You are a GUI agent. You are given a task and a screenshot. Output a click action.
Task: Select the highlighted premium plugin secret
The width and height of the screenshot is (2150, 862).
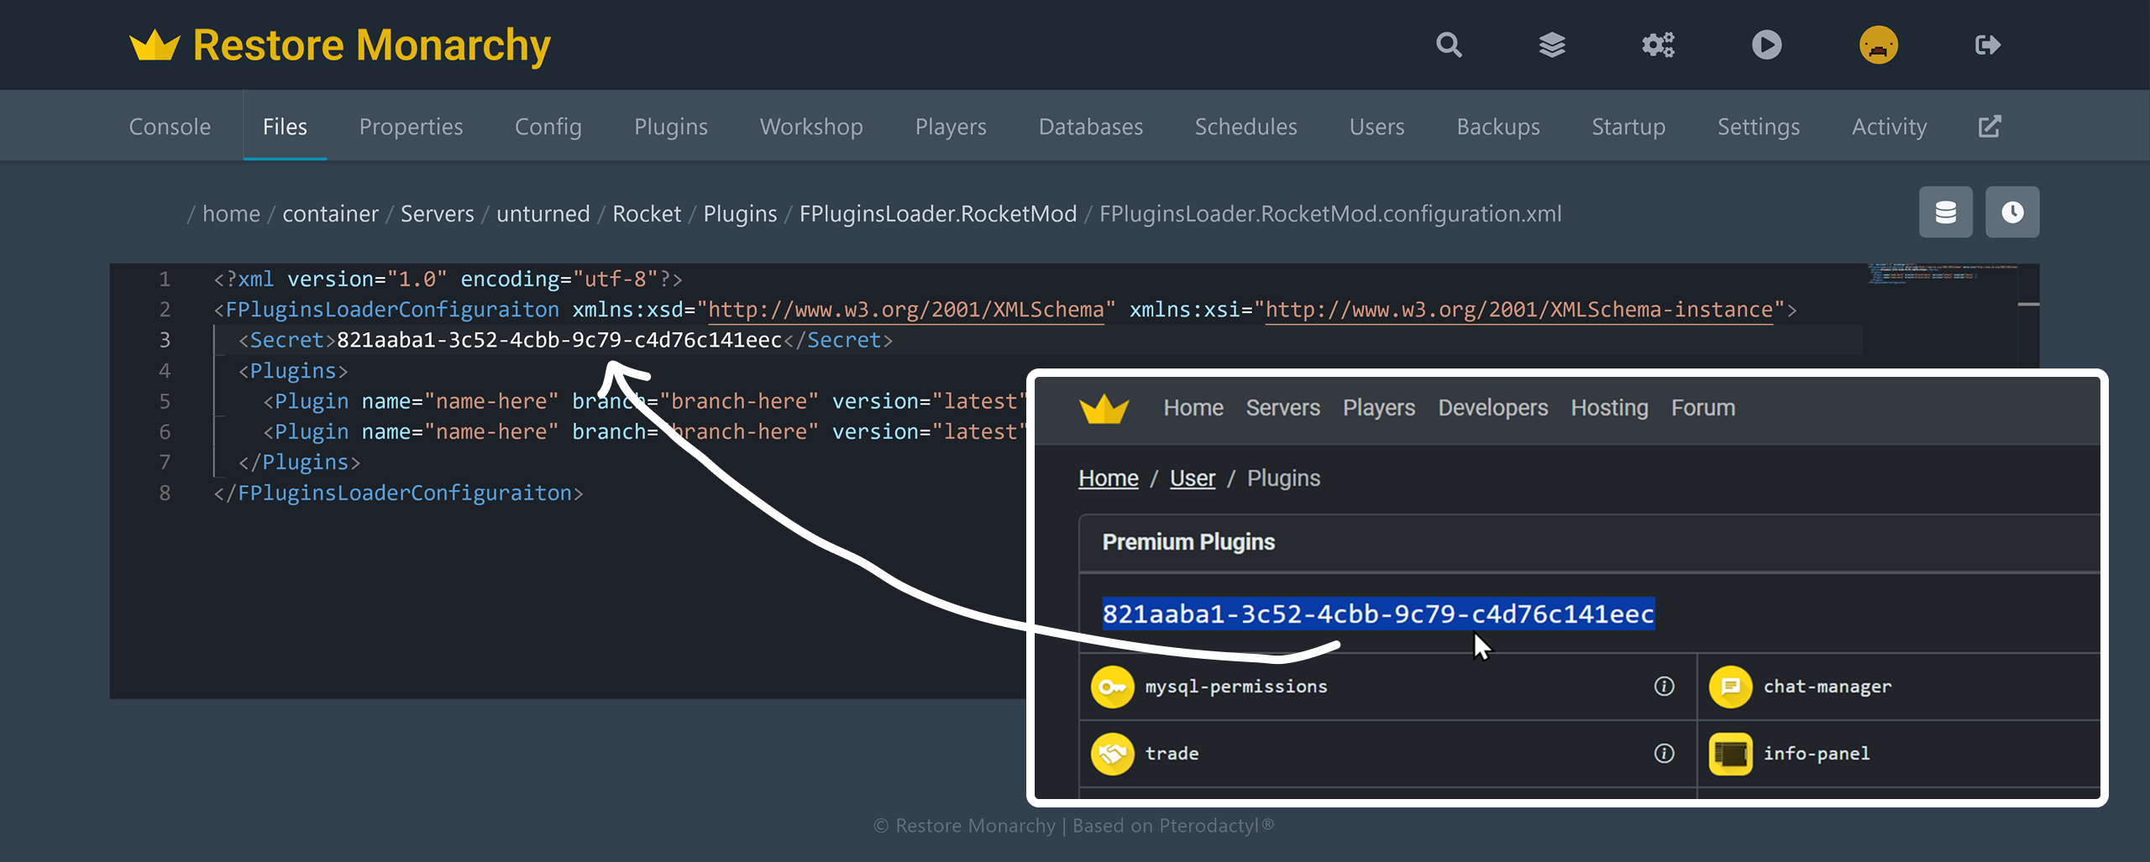tap(1377, 614)
